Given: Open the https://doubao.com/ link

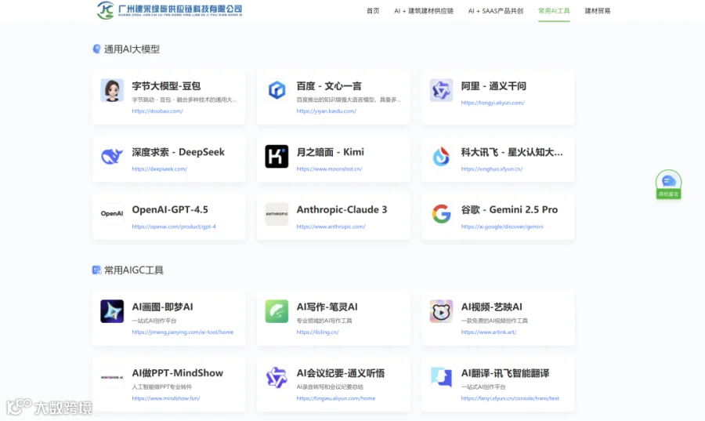Looking at the screenshot, I should (x=157, y=111).
